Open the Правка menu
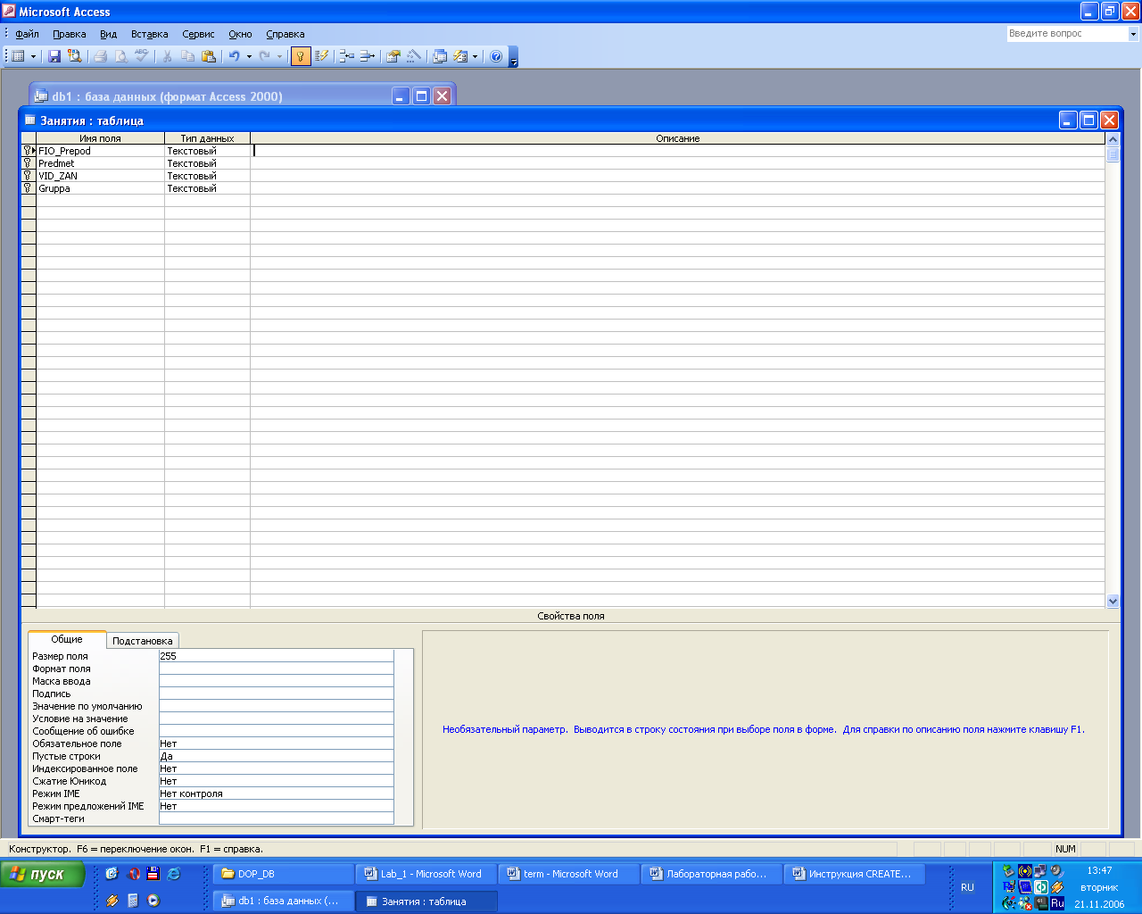This screenshot has height=914, width=1142. pos(70,34)
